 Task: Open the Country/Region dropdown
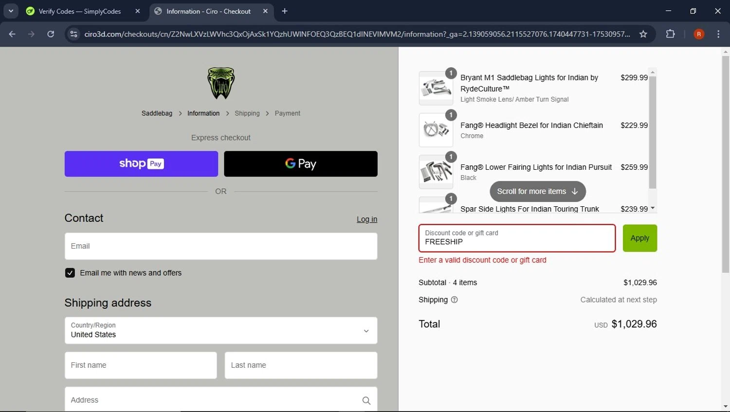click(x=221, y=331)
